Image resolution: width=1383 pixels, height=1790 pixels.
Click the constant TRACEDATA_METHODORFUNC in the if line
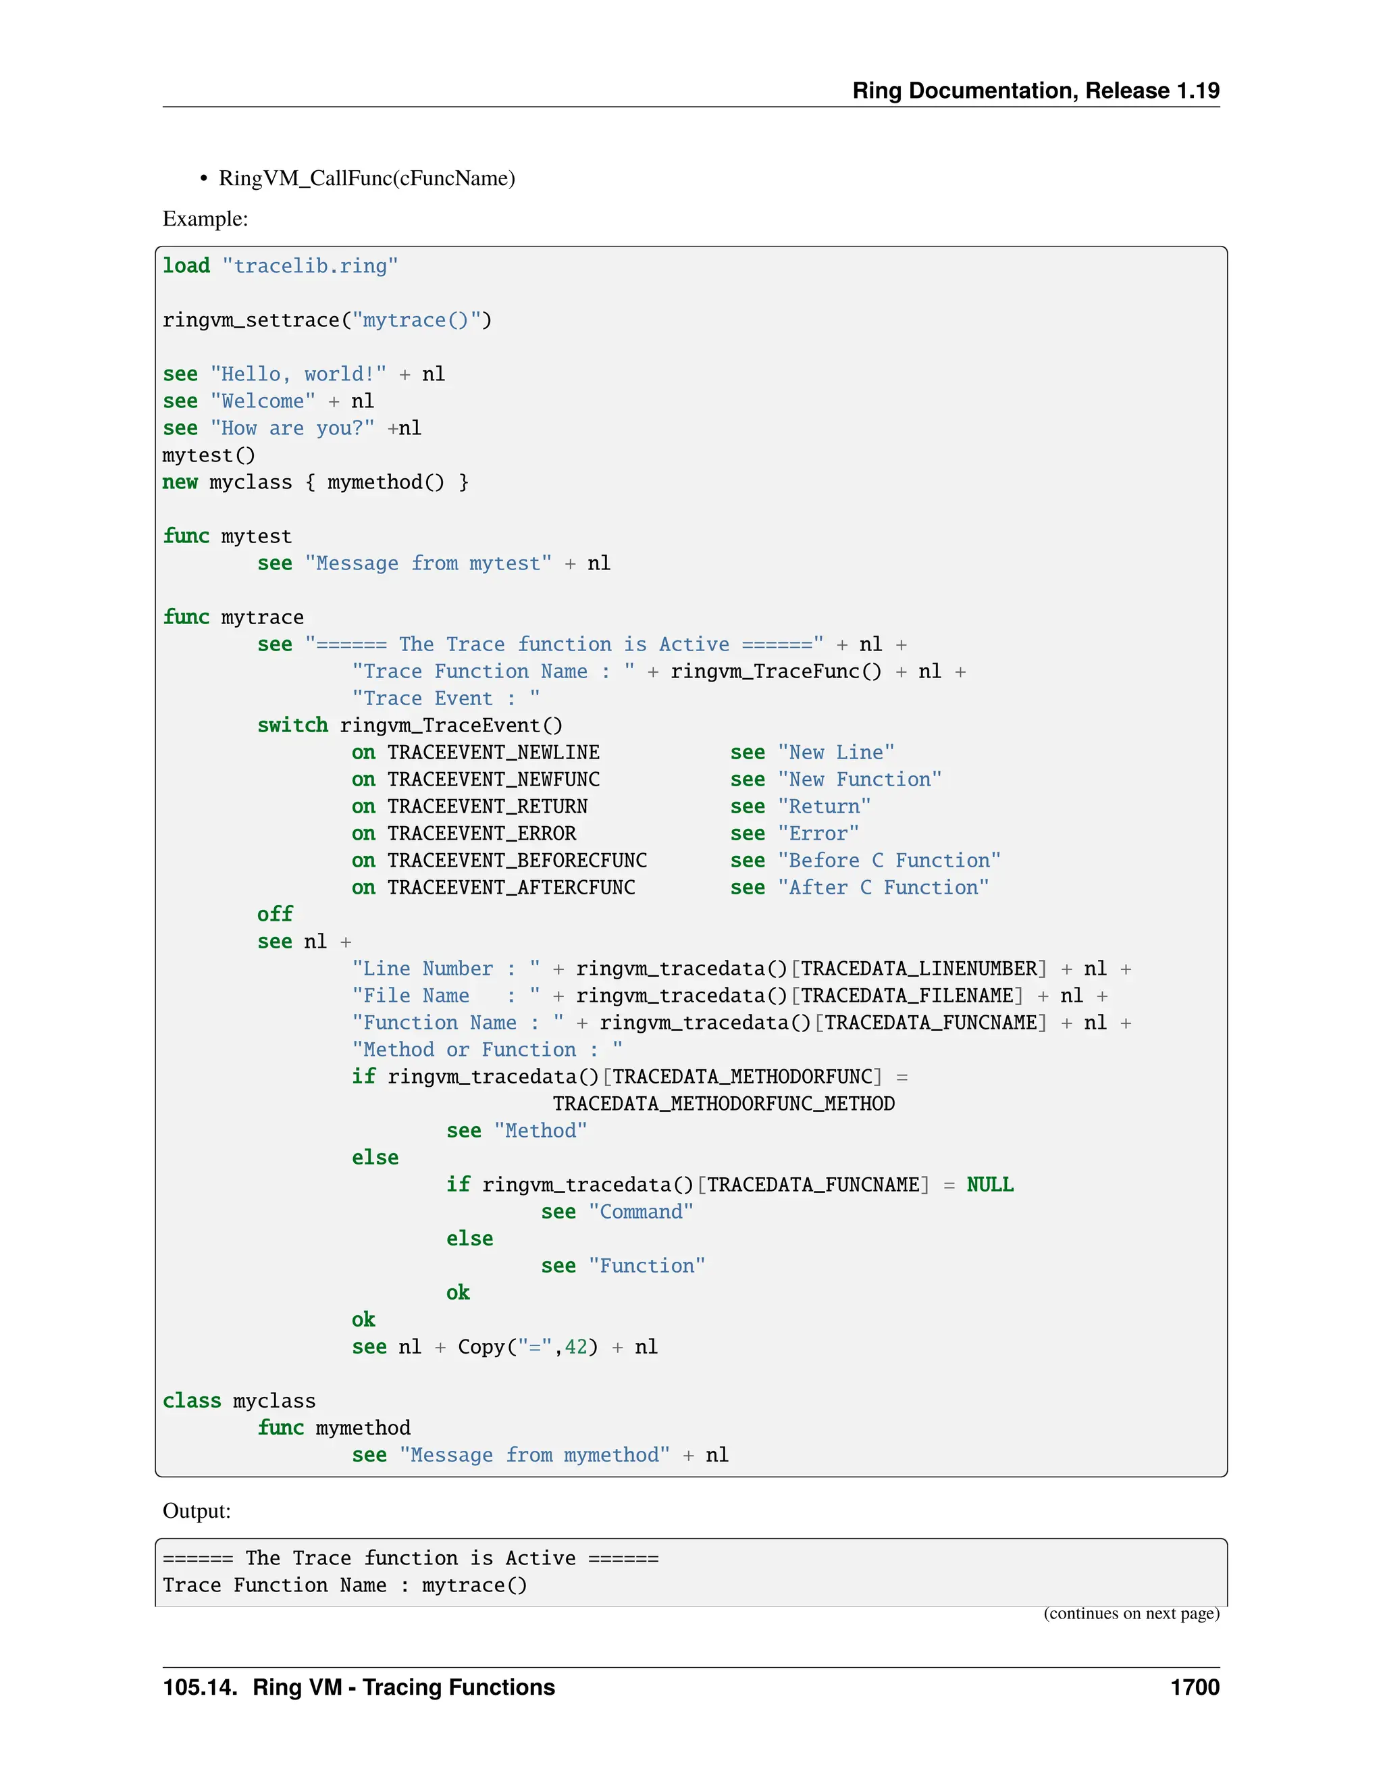coord(742,1077)
